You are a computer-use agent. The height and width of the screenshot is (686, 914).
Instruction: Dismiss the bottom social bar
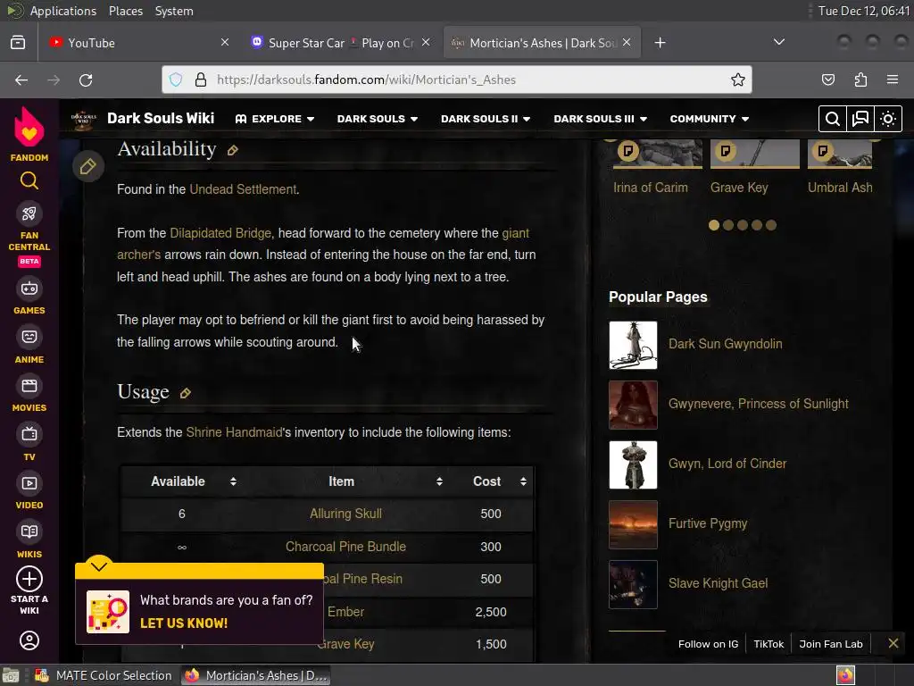click(893, 643)
